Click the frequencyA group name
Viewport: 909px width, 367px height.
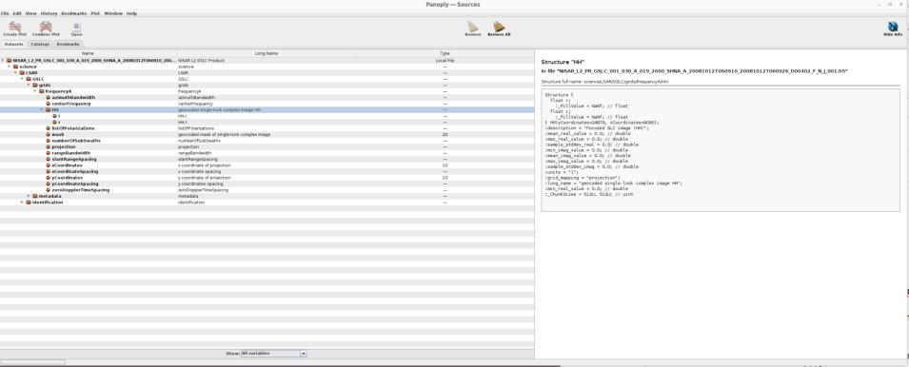(x=59, y=91)
